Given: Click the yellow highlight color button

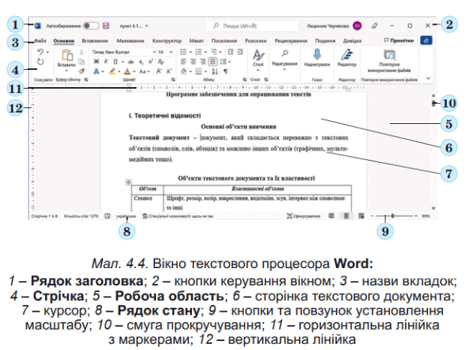Looking at the screenshot, I should tap(112, 71).
